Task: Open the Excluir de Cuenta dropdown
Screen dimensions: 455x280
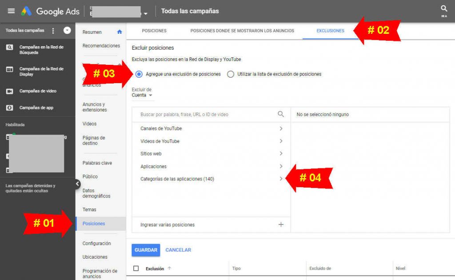Action: [x=141, y=95]
